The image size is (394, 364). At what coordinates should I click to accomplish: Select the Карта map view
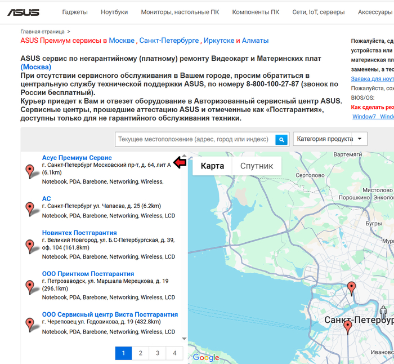pyautogui.click(x=212, y=166)
